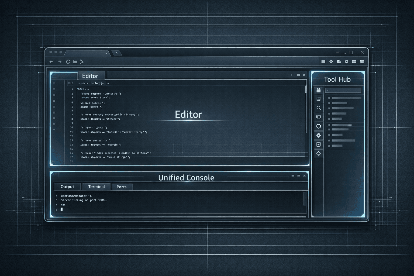Close the first browser tab
Viewport: 414px width, 276px height.
click(x=107, y=53)
